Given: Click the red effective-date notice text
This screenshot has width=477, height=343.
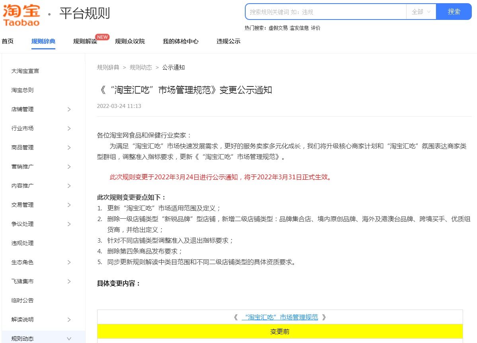Looking at the screenshot, I should pyautogui.click(x=221, y=177).
